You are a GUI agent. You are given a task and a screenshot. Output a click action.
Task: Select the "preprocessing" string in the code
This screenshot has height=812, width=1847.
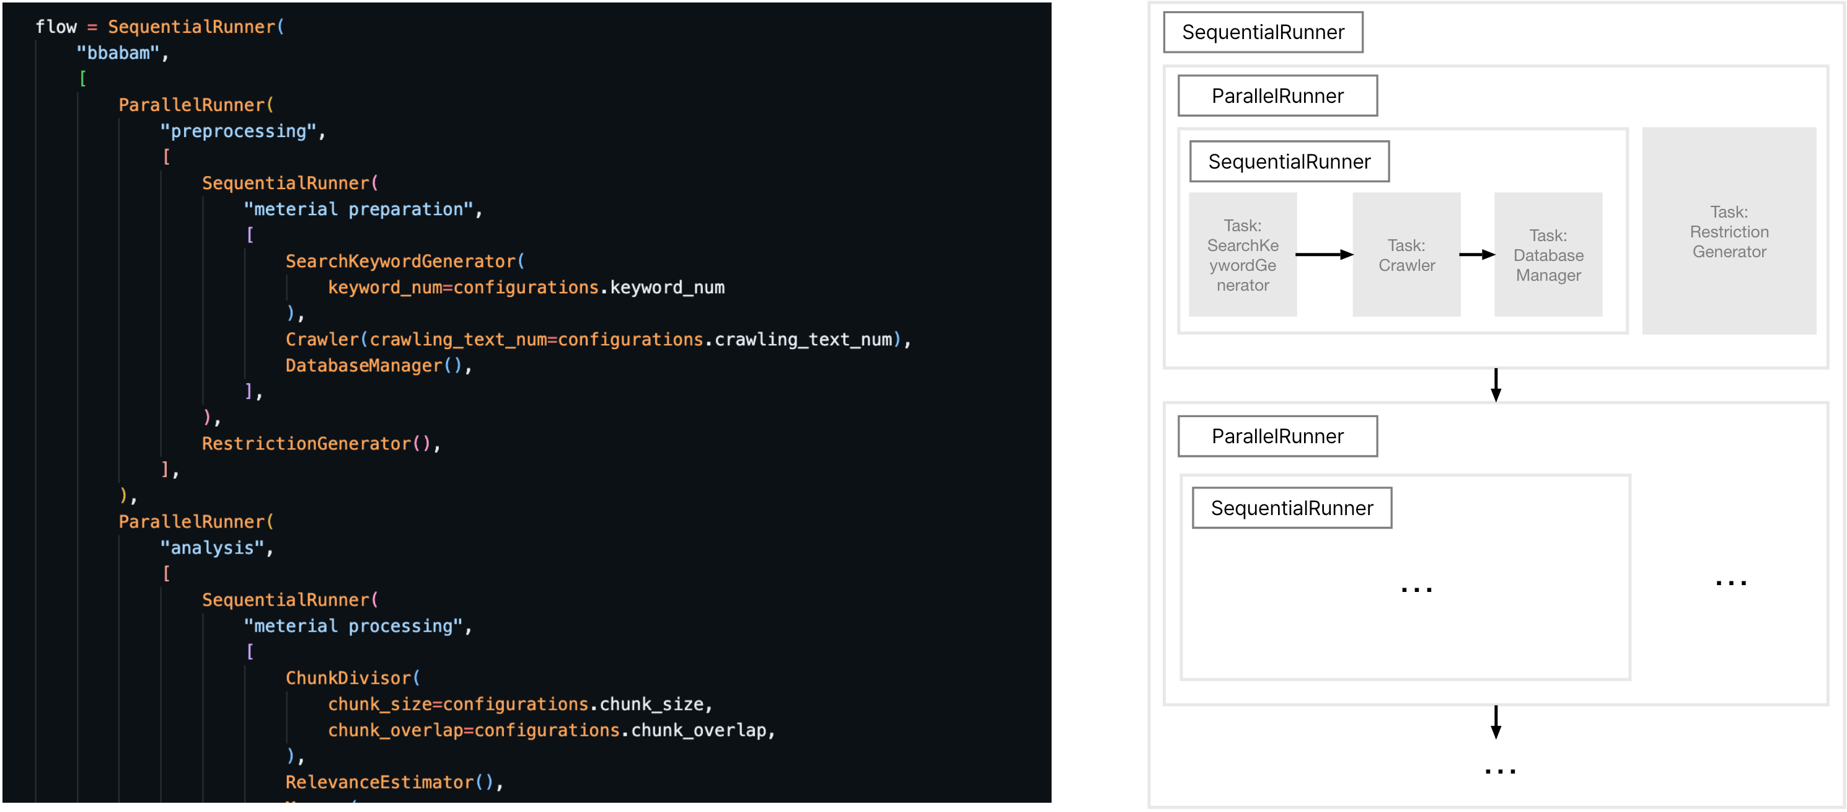click(x=238, y=131)
